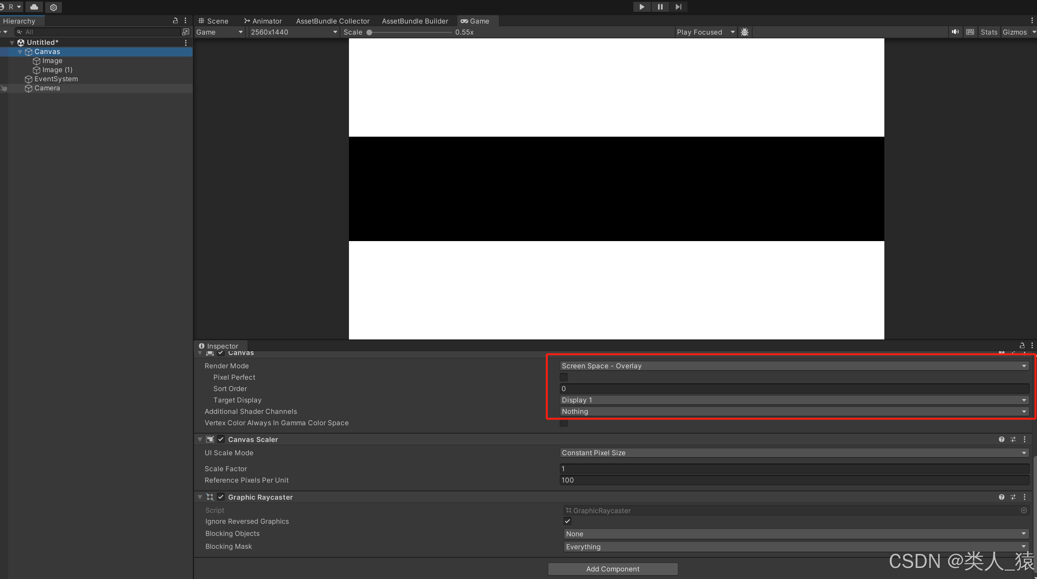
Task: Toggle the Inspector lock icon
Action: click(1022, 346)
